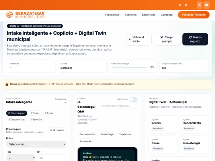
Task: Open the Beneficios menu
Action: pyautogui.click(x=149, y=15)
